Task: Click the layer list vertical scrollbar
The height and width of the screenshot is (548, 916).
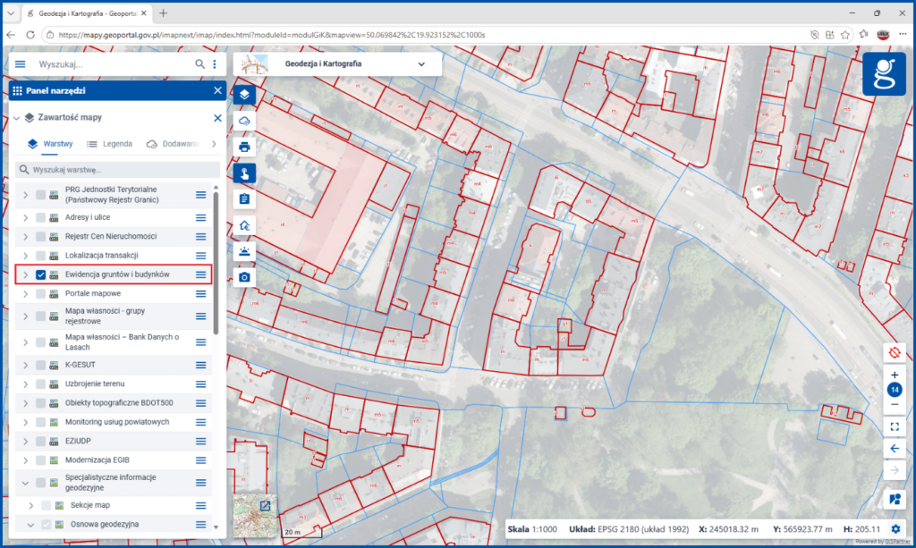Action: pos(216,263)
